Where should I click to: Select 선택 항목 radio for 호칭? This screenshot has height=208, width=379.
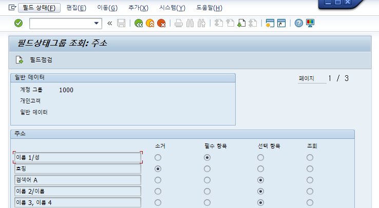click(260, 169)
